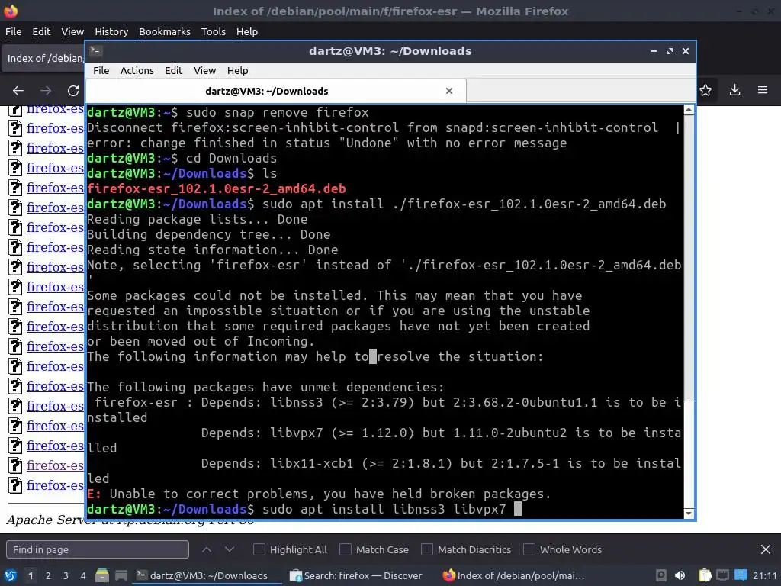Close the dartz@VM3 terminal tab
This screenshot has height=586, width=781.
[x=448, y=91]
